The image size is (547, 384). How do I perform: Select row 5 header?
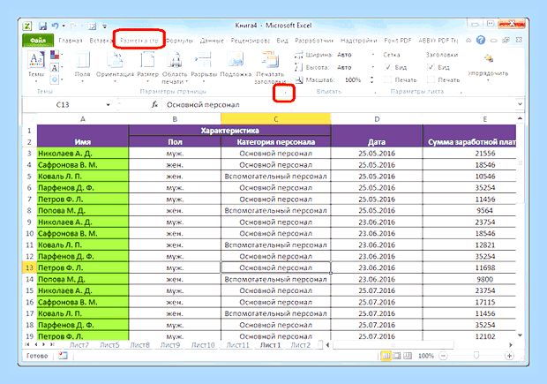point(29,176)
